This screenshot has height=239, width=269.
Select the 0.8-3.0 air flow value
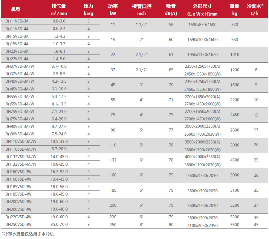tap(59, 21)
